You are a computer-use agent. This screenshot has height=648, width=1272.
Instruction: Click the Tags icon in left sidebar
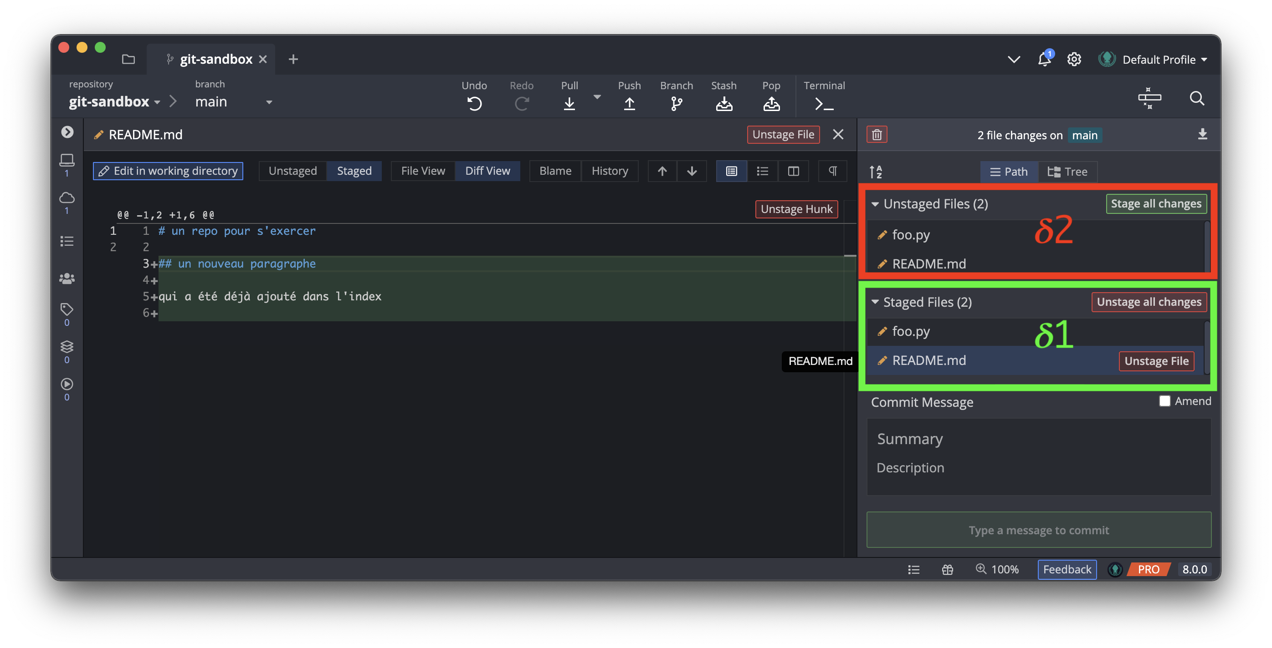tap(67, 309)
